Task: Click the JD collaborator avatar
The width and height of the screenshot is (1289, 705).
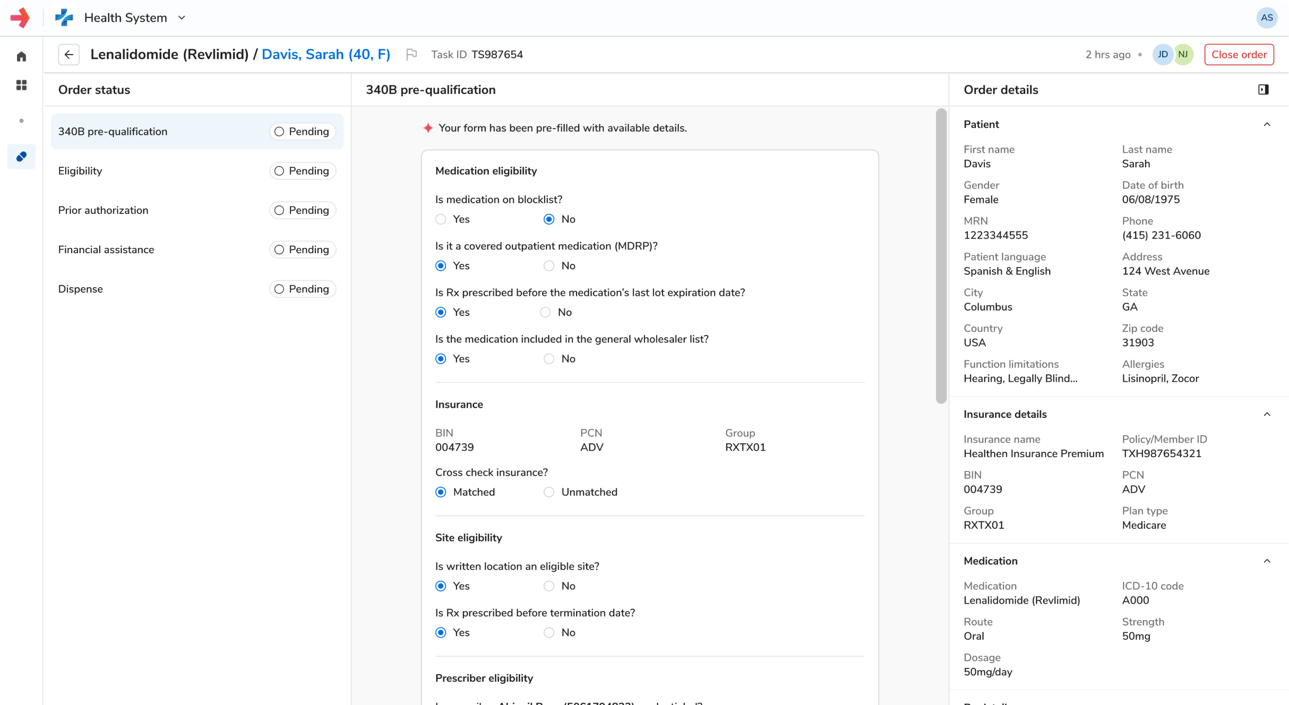Action: point(1162,54)
